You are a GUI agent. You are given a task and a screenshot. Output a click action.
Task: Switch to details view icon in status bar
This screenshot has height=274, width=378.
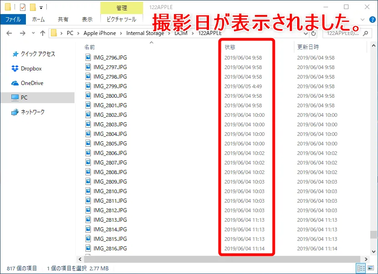coord(361,268)
